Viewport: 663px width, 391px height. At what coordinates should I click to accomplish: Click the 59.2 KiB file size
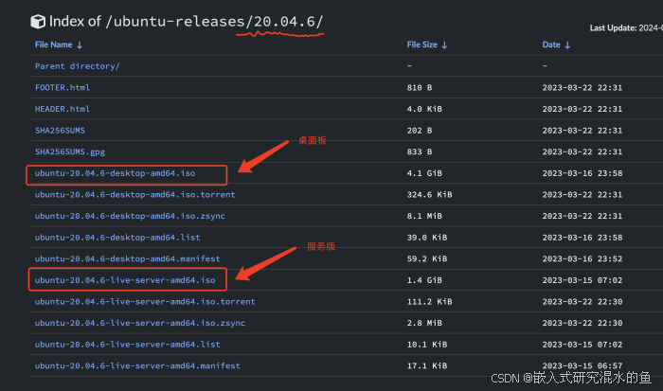427,258
